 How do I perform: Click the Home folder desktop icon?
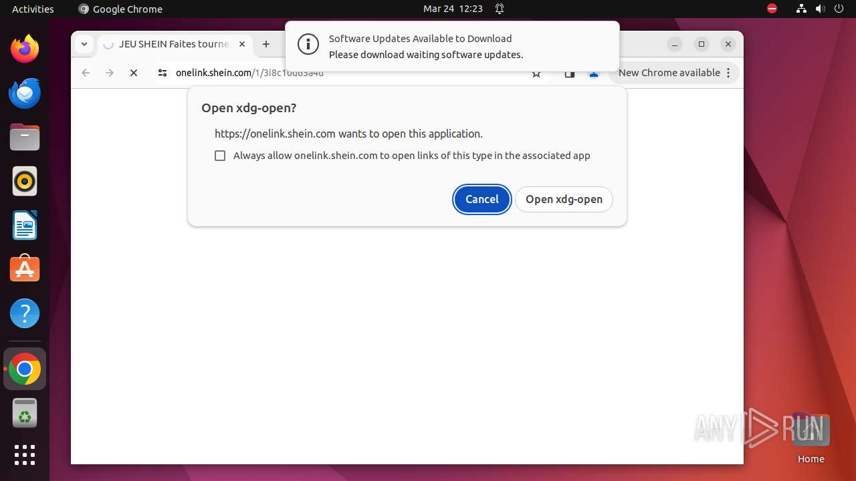[811, 438]
